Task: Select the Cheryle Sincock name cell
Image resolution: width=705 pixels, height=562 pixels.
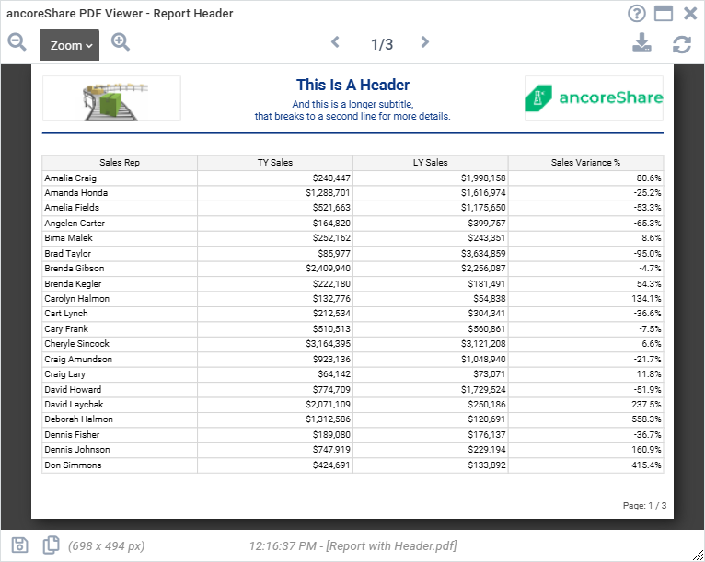Action: [x=120, y=344]
